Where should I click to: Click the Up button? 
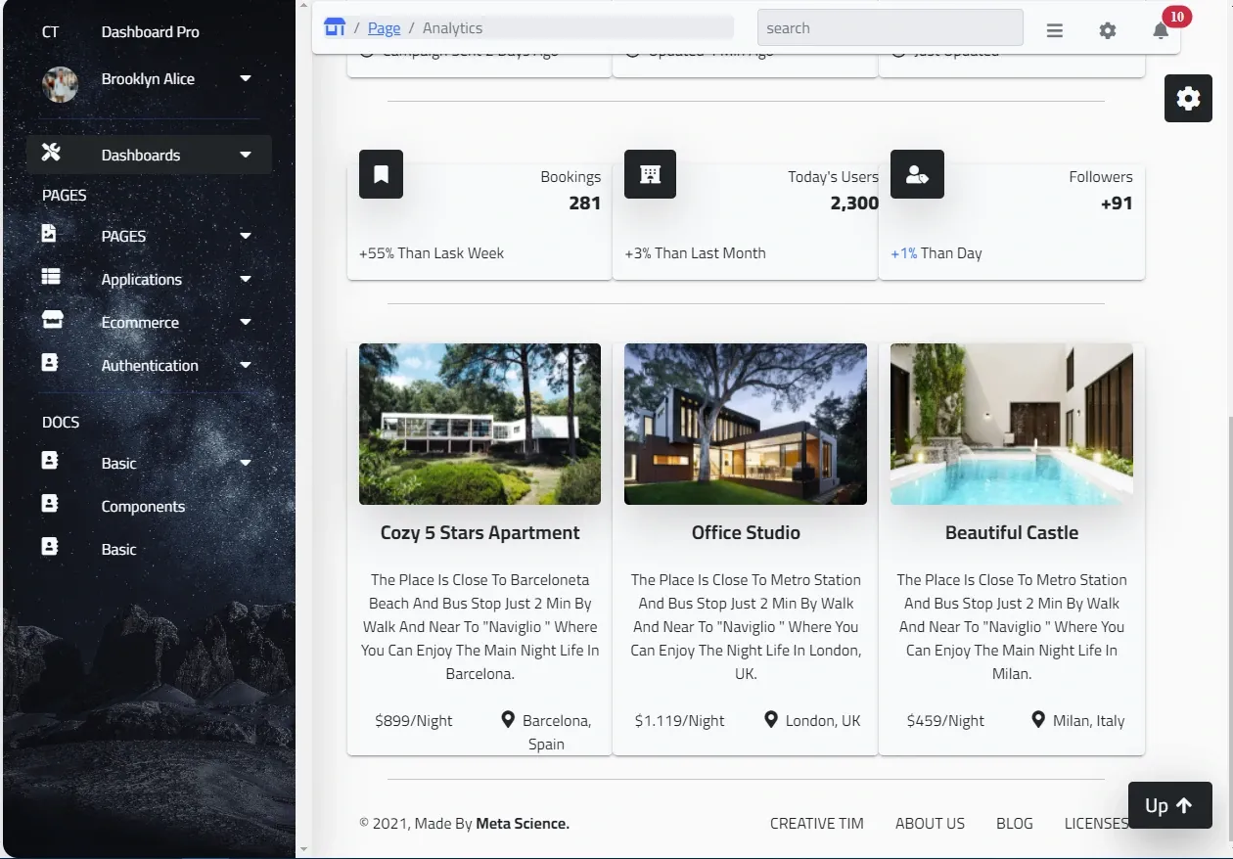pyautogui.click(x=1170, y=805)
